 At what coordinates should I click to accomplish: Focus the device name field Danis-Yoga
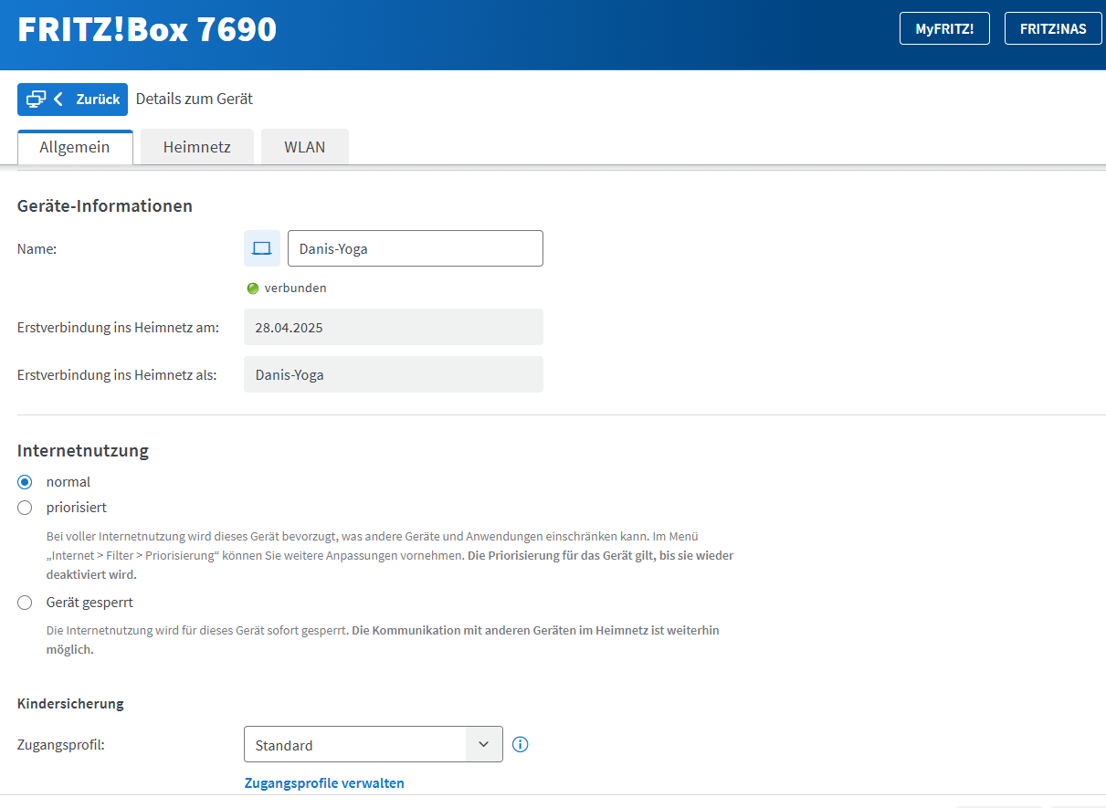[x=416, y=248]
